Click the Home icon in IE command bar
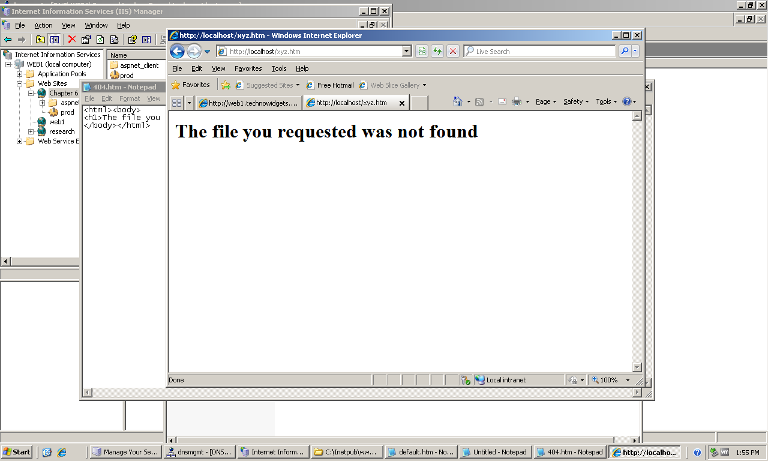This screenshot has width=768, height=461. pyautogui.click(x=458, y=102)
